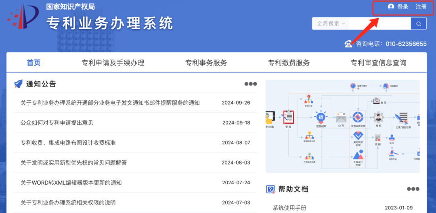Click the 受理 clipboard icon in flowchart
This screenshot has height=213, width=436.
tap(288, 117)
